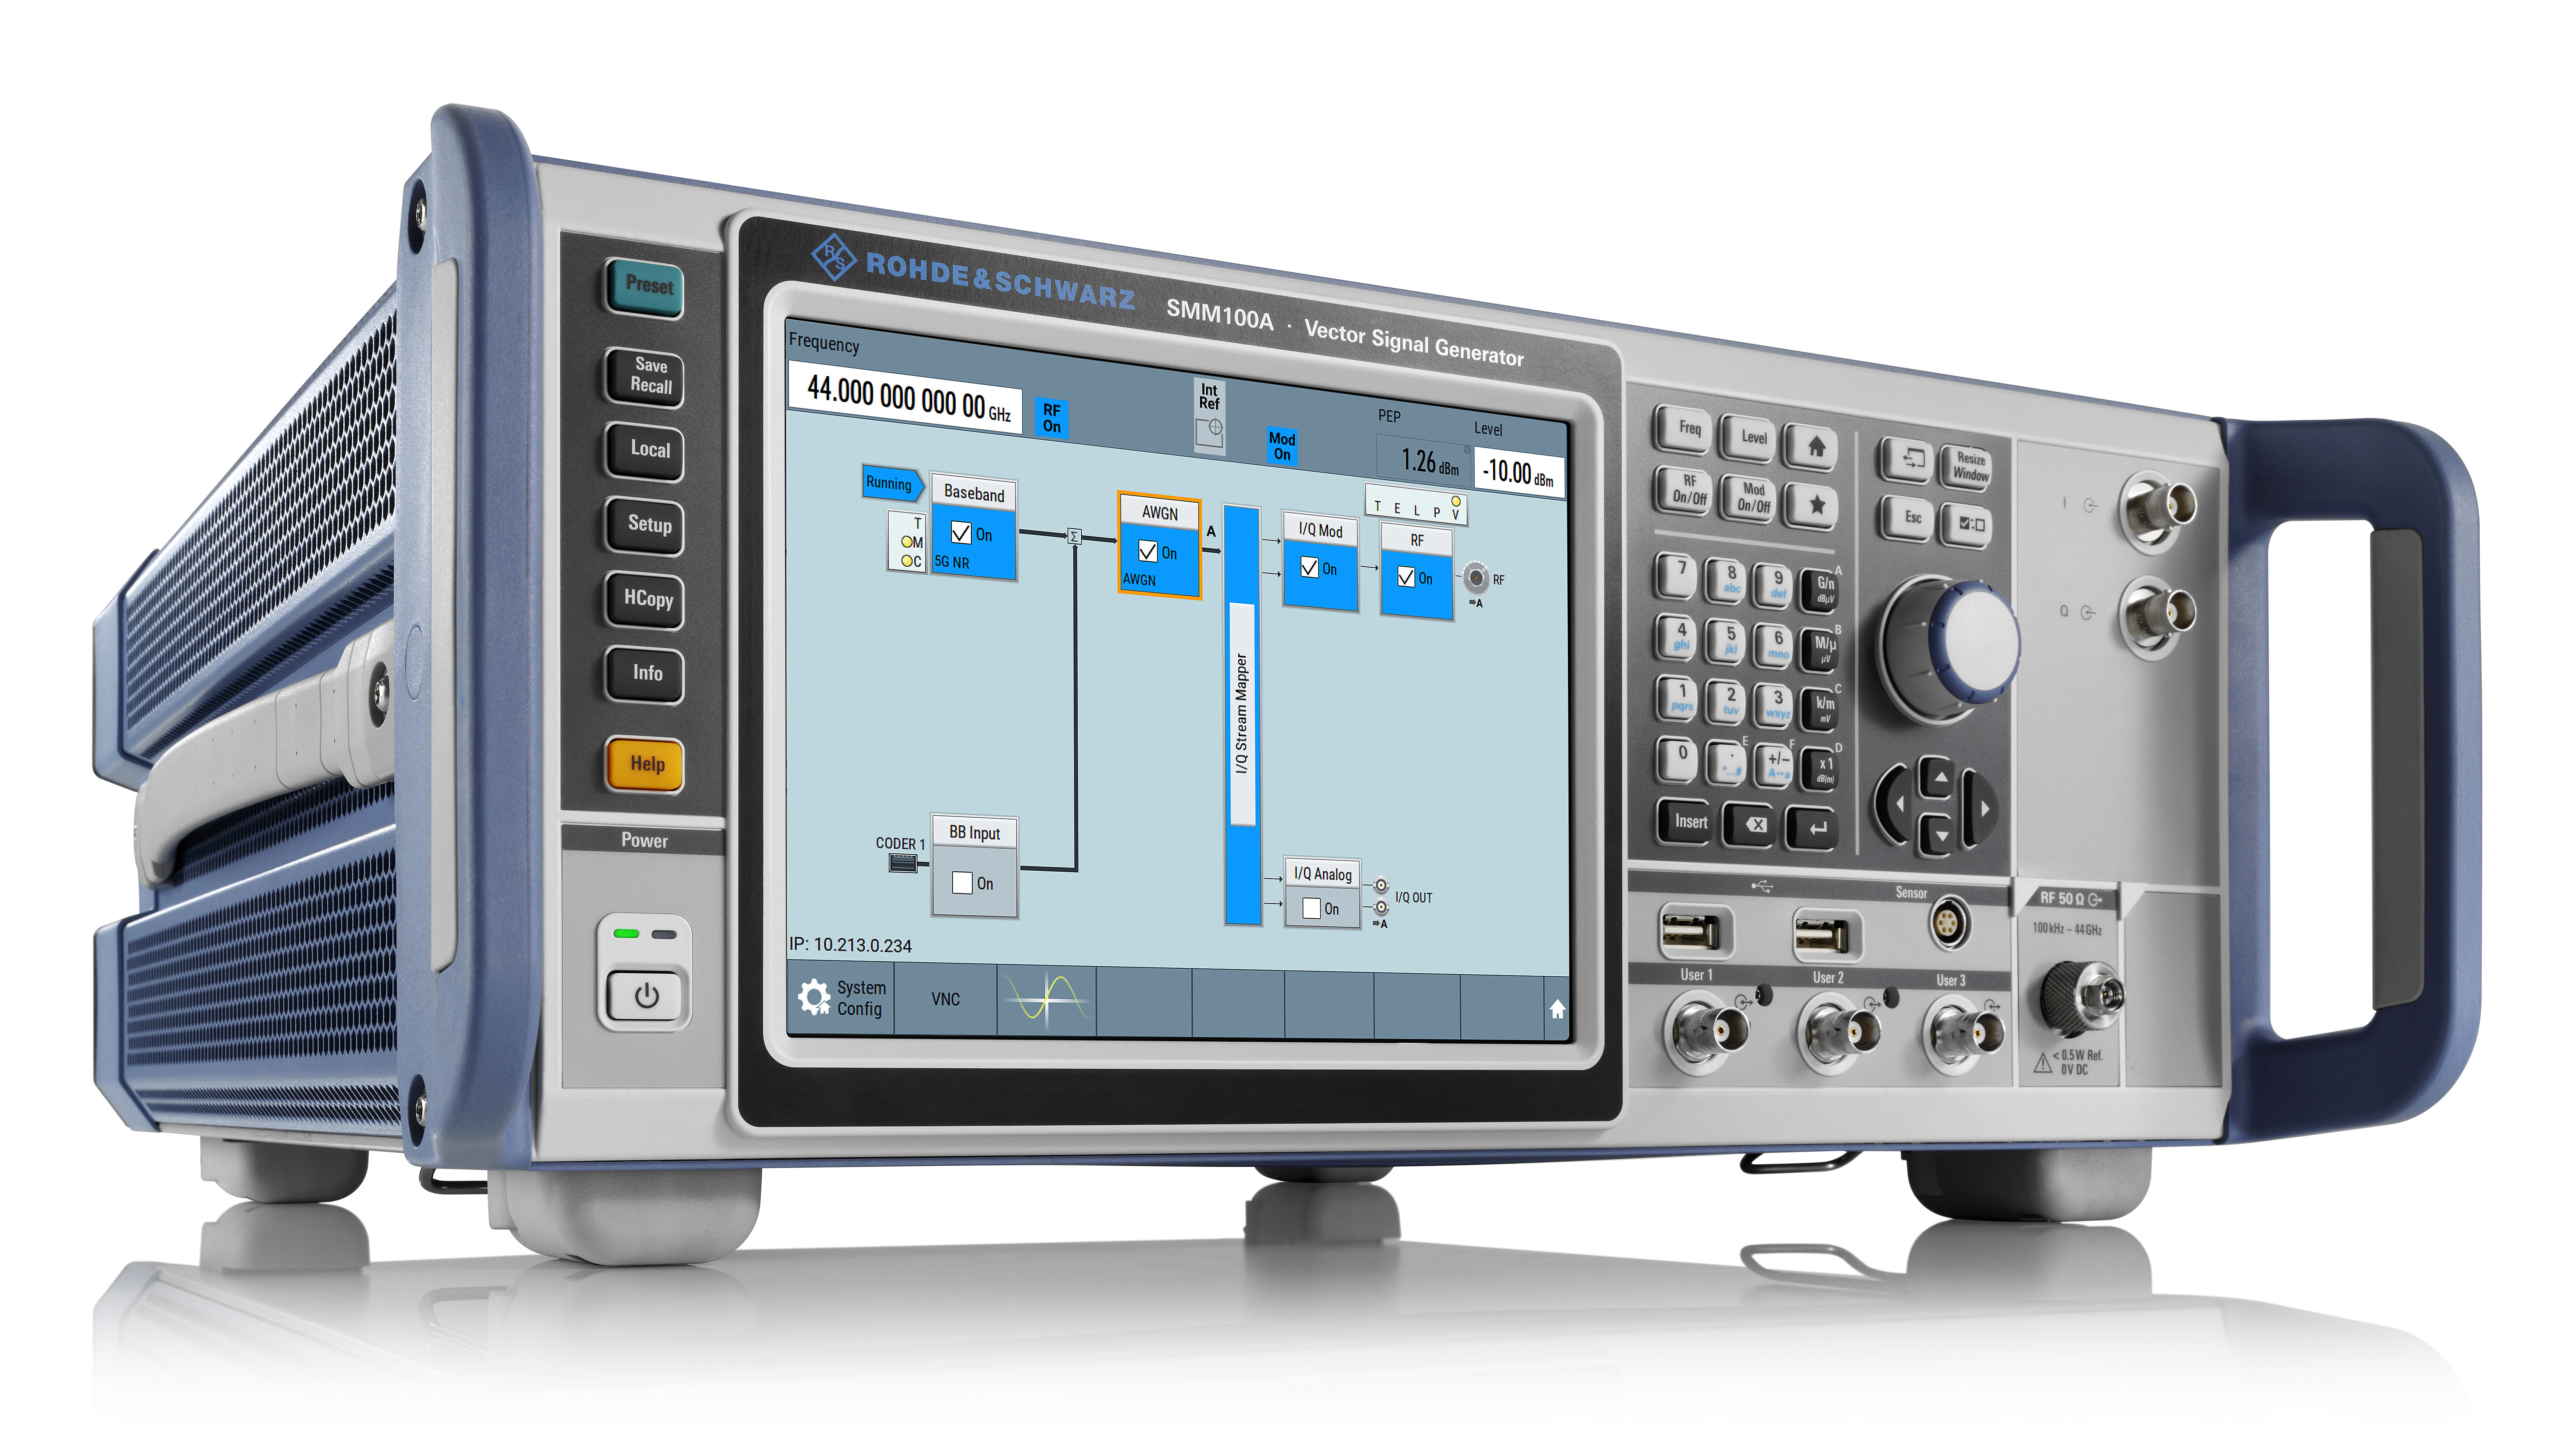The width and height of the screenshot is (2576, 1449).
Task: Tap the CODER 1 connector icon
Action: [903, 863]
